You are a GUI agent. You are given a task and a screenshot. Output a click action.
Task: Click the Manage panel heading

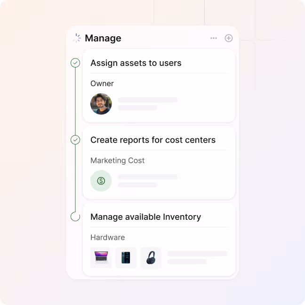(103, 38)
